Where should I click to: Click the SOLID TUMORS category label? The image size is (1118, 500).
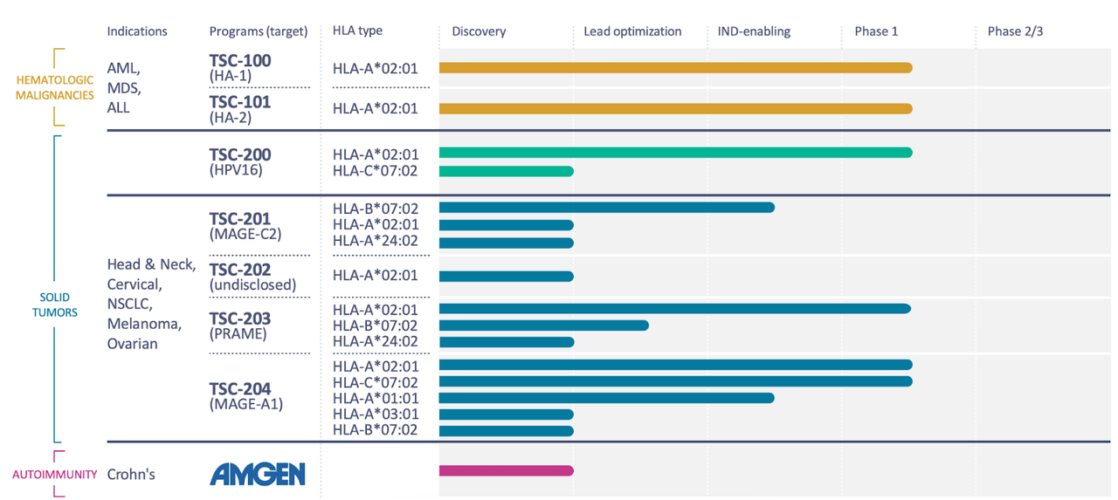[55, 305]
